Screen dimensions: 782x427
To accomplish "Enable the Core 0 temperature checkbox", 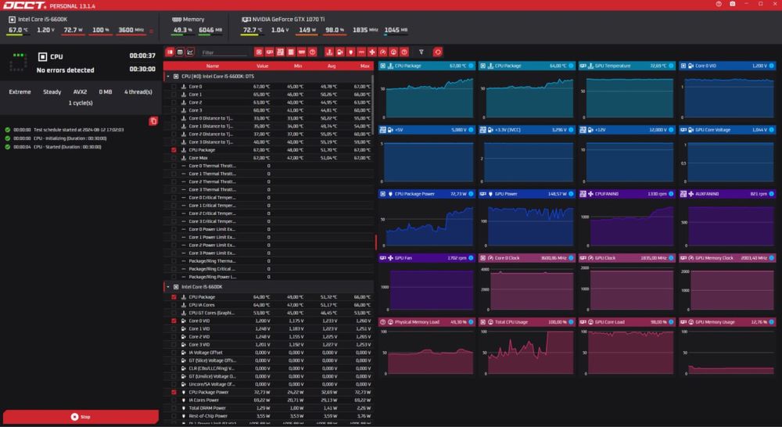I will pos(174,87).
